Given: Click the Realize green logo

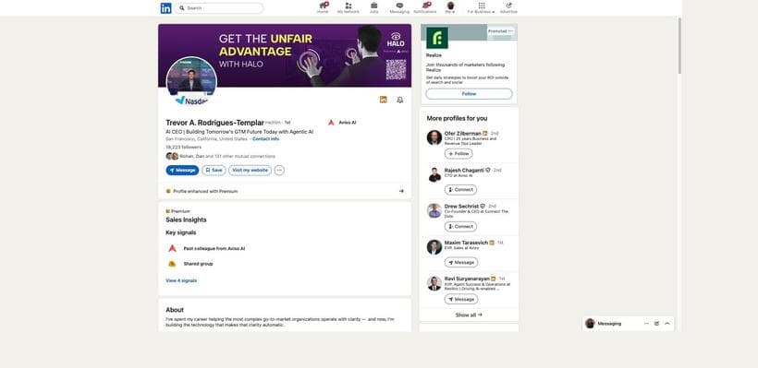Looking at the screenshot, I should pos(437,38).
